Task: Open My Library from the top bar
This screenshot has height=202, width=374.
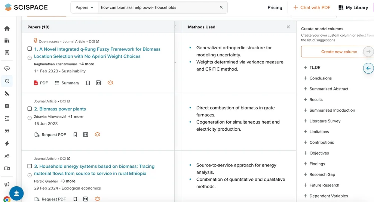Action: (x=353, y=7)
